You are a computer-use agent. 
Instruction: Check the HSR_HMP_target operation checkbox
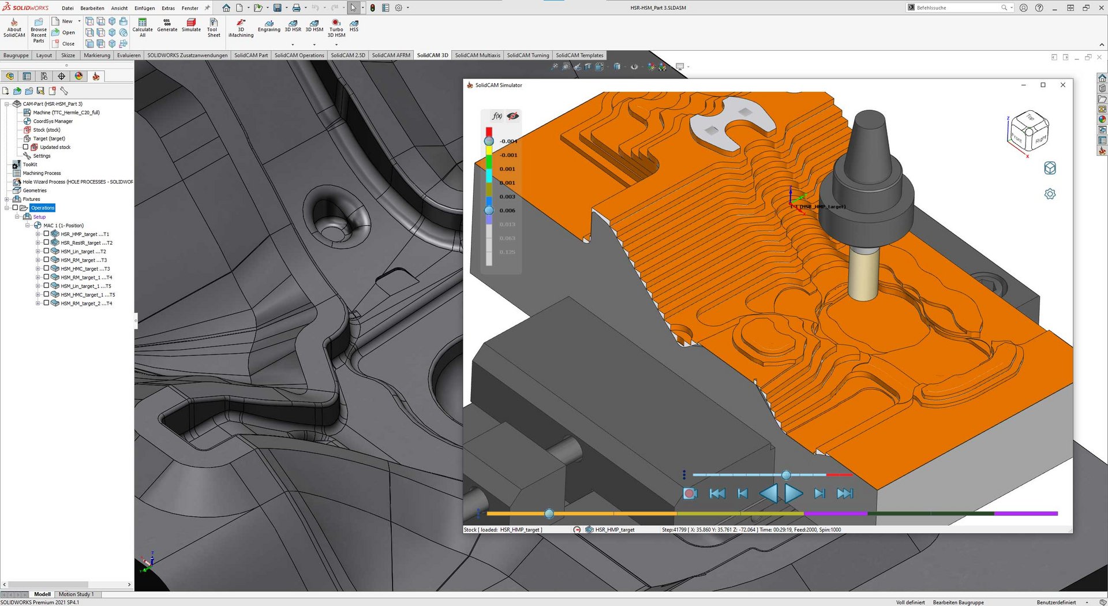pyautogui.click(x=47, y=234)
